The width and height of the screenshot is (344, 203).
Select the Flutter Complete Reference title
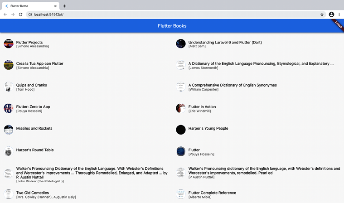[212, 193]
